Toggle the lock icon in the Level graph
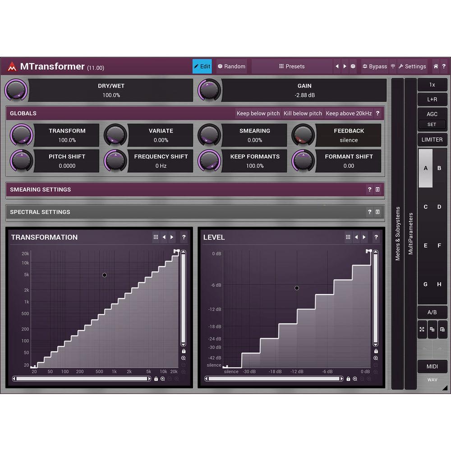Image resolution: width=451 pixels, height=451 pixels. click(376, 351)
